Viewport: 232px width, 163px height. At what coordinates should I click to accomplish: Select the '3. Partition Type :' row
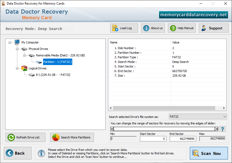pos(167,57)
